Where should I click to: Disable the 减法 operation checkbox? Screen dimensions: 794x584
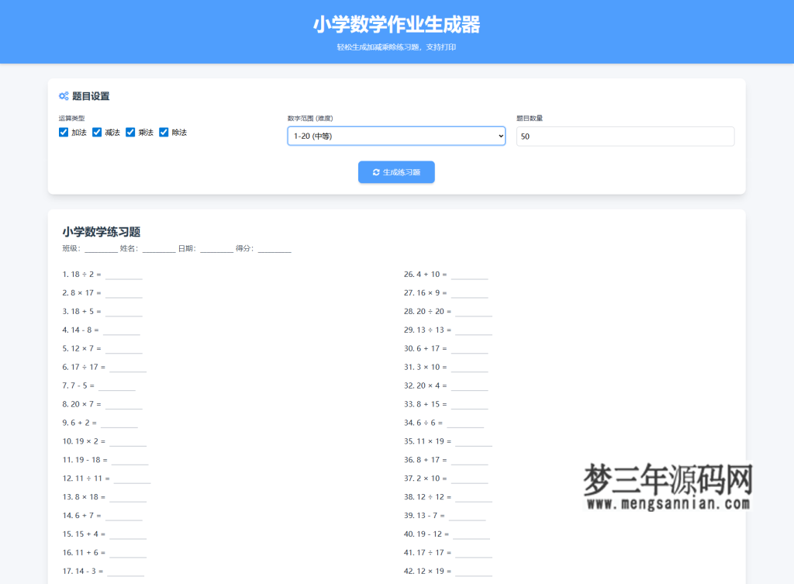[x=97, y=132]
